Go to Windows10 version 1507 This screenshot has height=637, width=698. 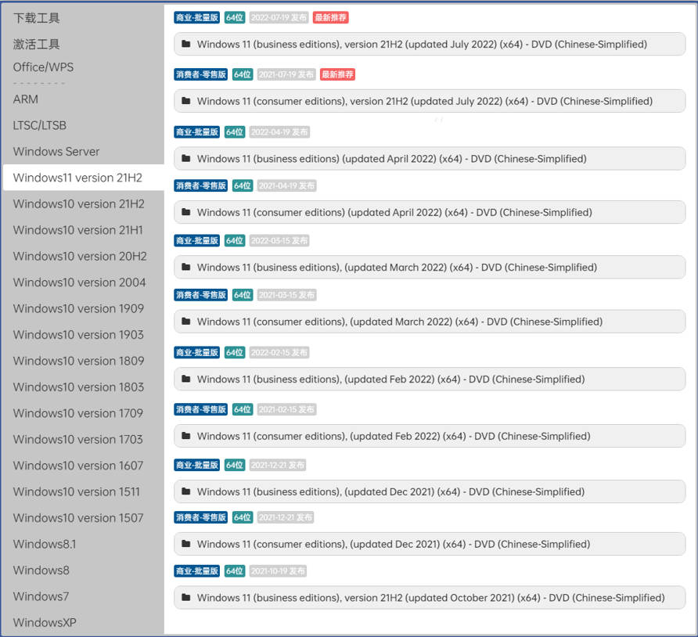78,518
